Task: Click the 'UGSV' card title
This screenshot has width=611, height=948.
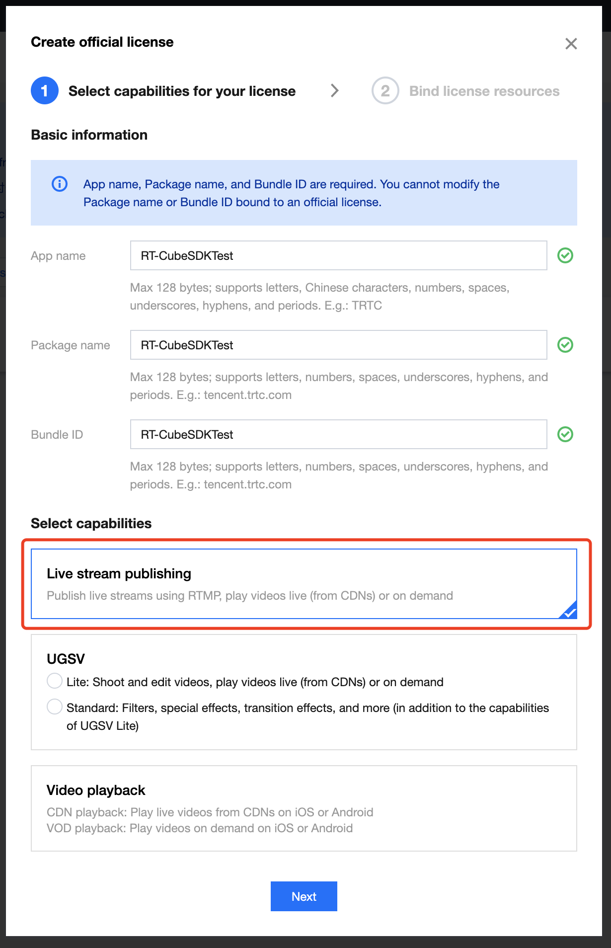Action: coord(66,659)
